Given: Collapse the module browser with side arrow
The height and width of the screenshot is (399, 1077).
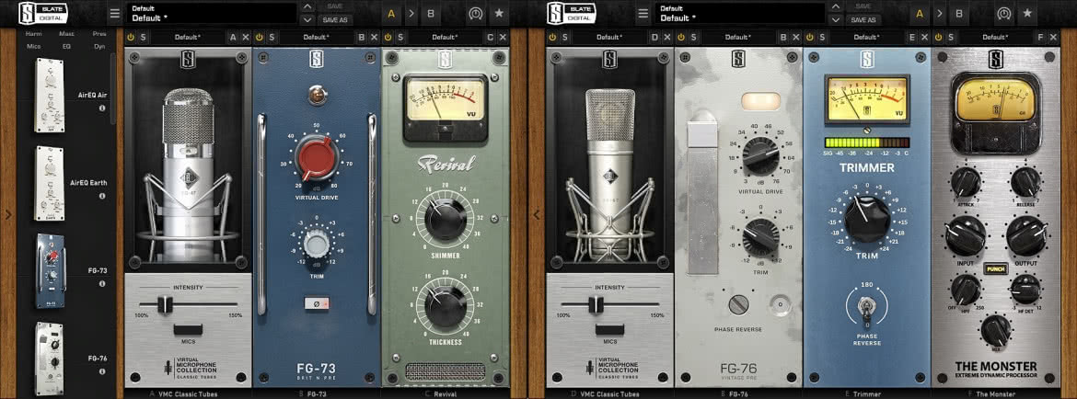Looking at the screenshot, I should pyautogui.click(x=8, y=214).
